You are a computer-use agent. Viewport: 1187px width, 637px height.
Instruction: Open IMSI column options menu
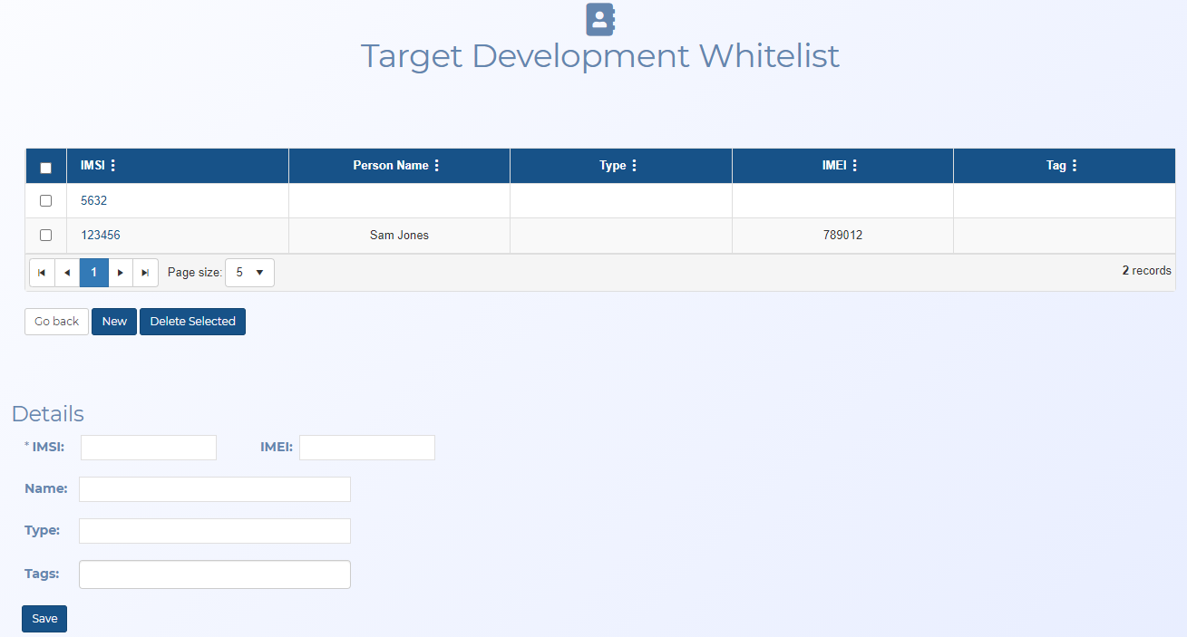tap(113, 166)
